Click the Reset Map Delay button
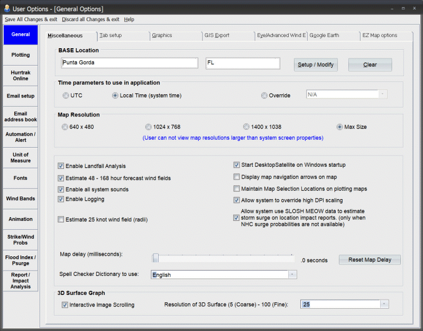Image resolution: width=423 pixels, height=331 pixels. [370, 260]
